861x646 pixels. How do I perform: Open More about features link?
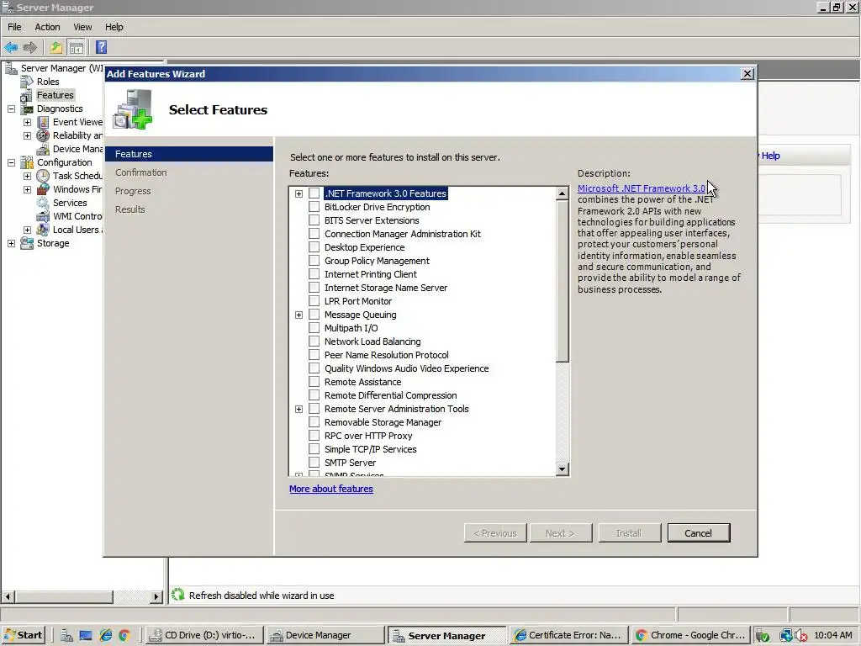coord(331,489)
